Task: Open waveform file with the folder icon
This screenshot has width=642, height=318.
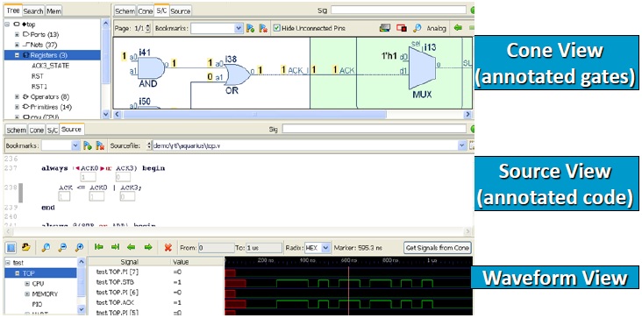Action: [25, 247]
